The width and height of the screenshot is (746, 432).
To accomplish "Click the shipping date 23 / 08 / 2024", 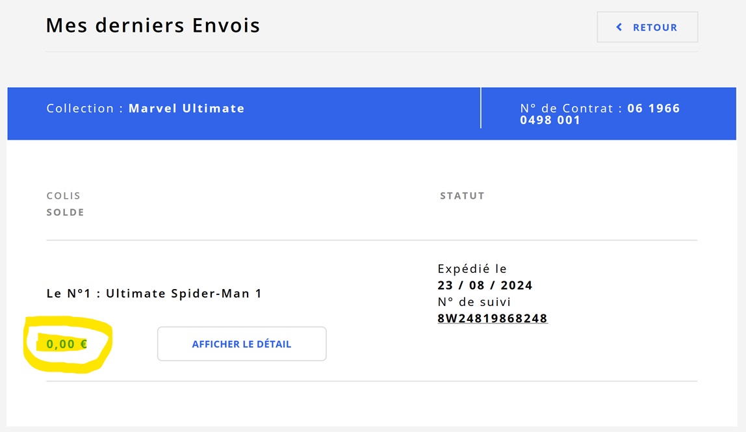I will click(485, 285).
